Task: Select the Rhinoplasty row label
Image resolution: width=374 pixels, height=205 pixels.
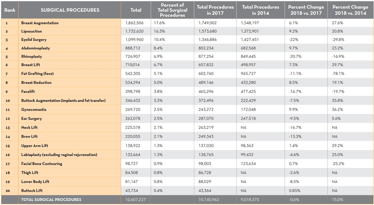Action: [31, 57]
